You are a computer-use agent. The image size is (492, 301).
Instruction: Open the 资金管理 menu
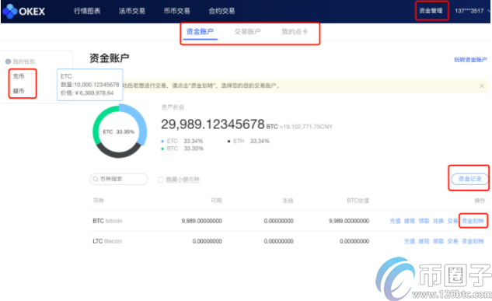click(x=431, y=11)
